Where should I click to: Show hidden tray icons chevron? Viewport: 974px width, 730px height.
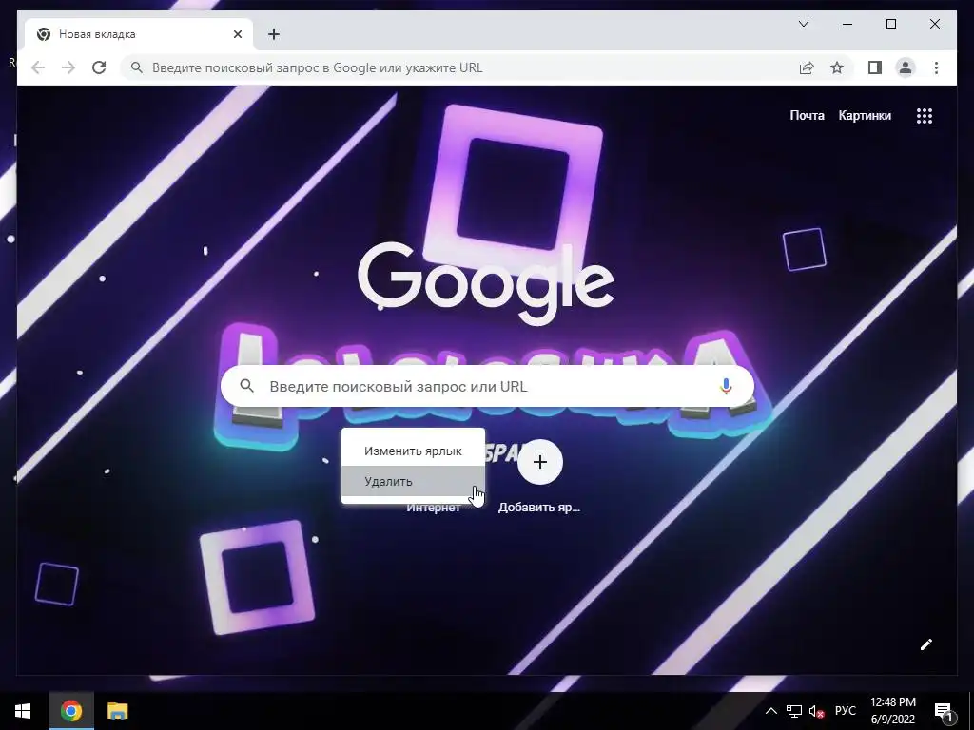pos(770,711)
